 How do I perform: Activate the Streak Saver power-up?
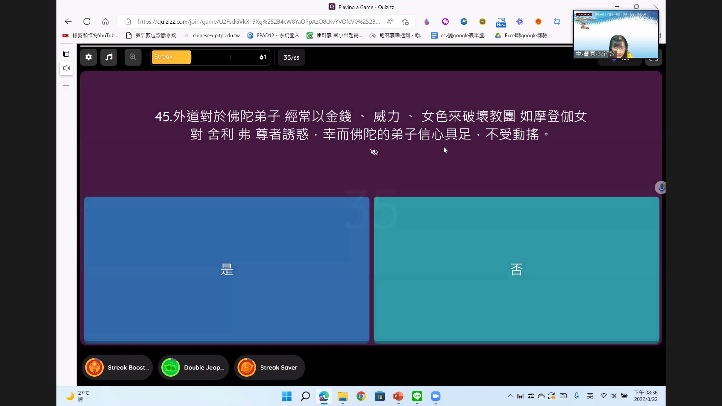coord(269,367)
